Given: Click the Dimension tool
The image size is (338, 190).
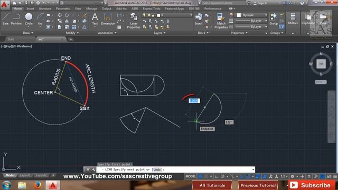Looking at the screenshot, I should (x=108, y=19).
